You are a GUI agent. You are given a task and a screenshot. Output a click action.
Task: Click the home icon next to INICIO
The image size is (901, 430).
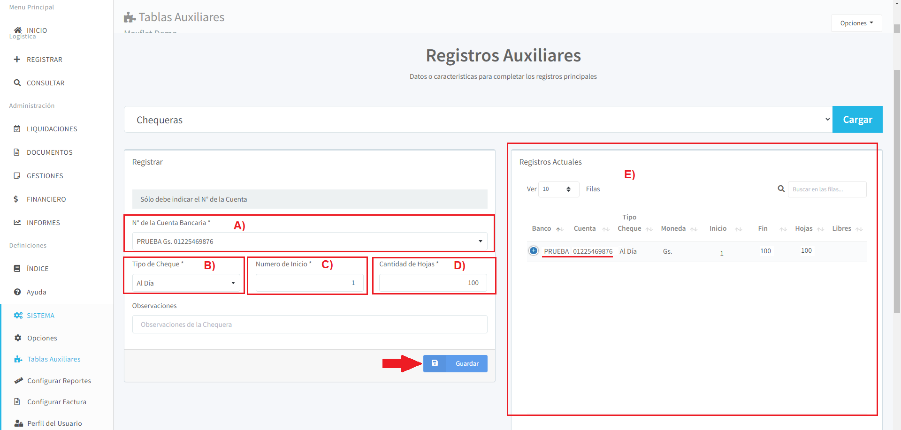point(18,30)
